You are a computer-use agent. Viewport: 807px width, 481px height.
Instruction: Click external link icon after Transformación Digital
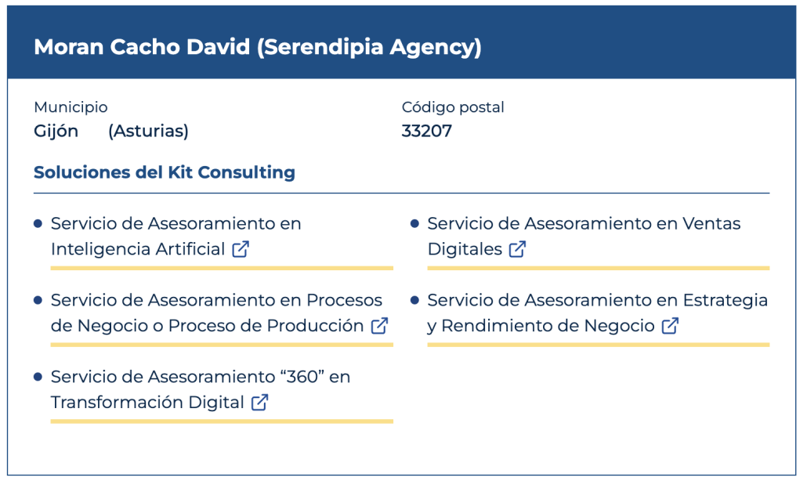[x=259, y=403]
